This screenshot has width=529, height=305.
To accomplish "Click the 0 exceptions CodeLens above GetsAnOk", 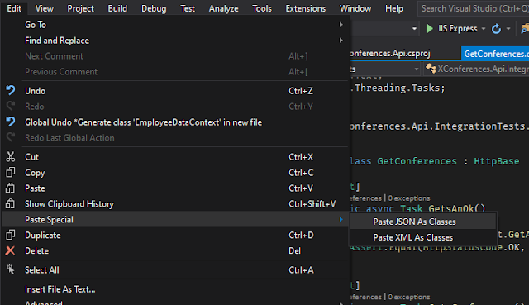I will click(409, 198).
